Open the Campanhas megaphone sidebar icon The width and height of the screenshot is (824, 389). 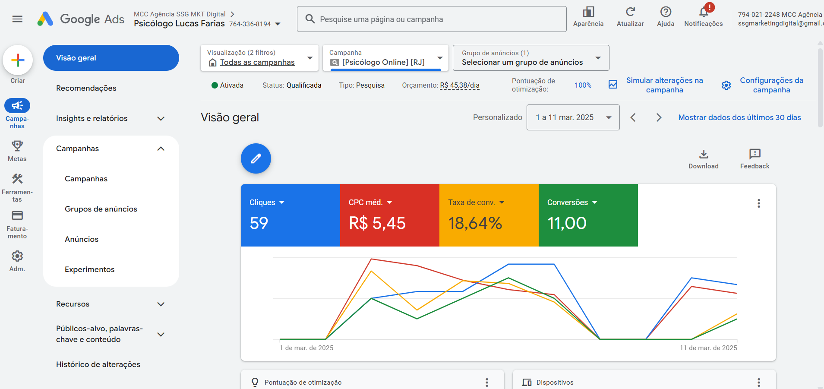click(x=17, y=105)
